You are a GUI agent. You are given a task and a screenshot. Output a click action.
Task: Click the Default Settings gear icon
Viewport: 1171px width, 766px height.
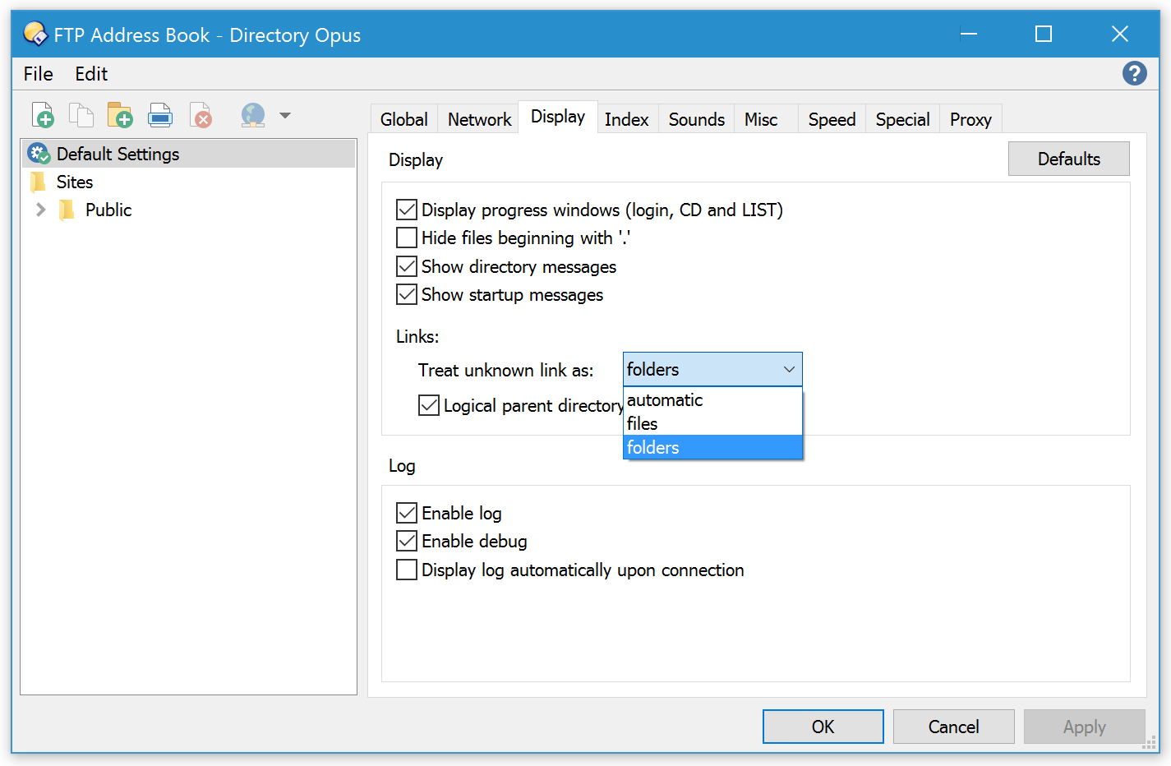[x=39, y=154]
